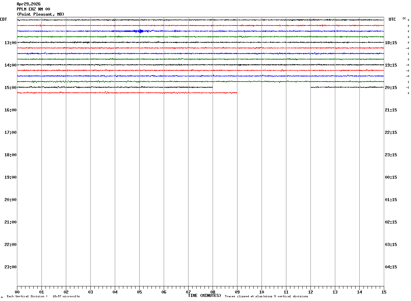This screenshot has width=411, height=301.
Task: Click the 21:00 CDT time label
Action: [11, 222]
